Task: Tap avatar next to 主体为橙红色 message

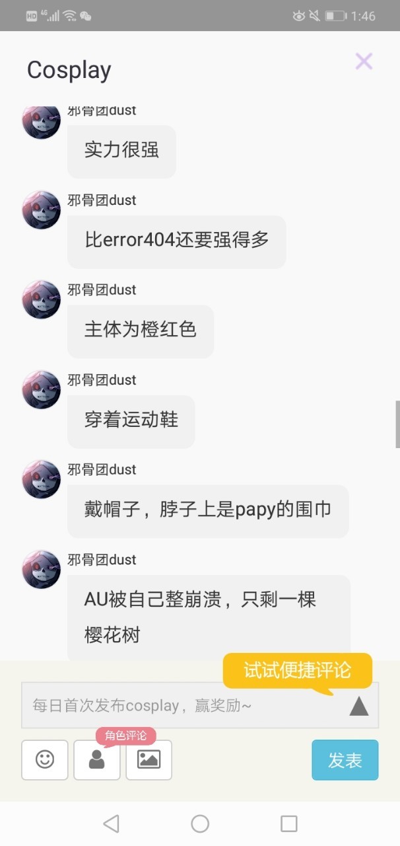Action: [42, 300]
